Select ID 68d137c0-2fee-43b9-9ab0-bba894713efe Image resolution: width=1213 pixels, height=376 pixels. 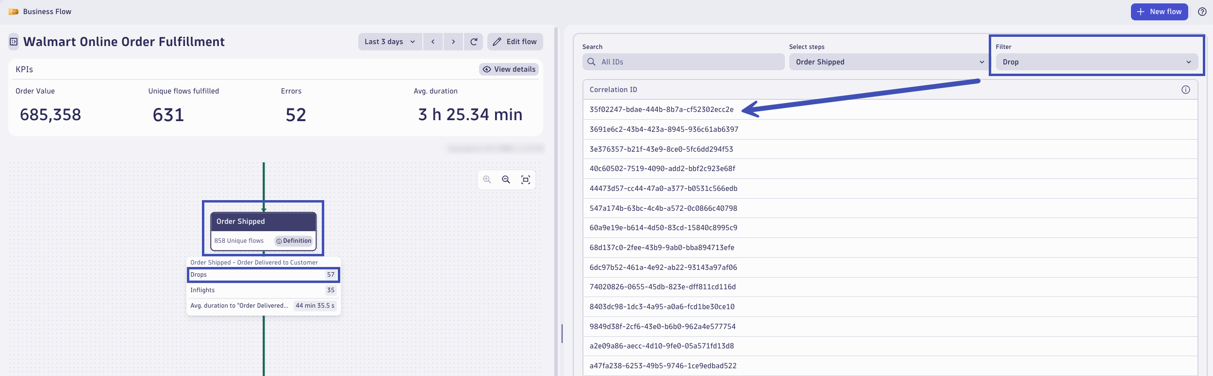pyautogui.click(x=890, y=248)
